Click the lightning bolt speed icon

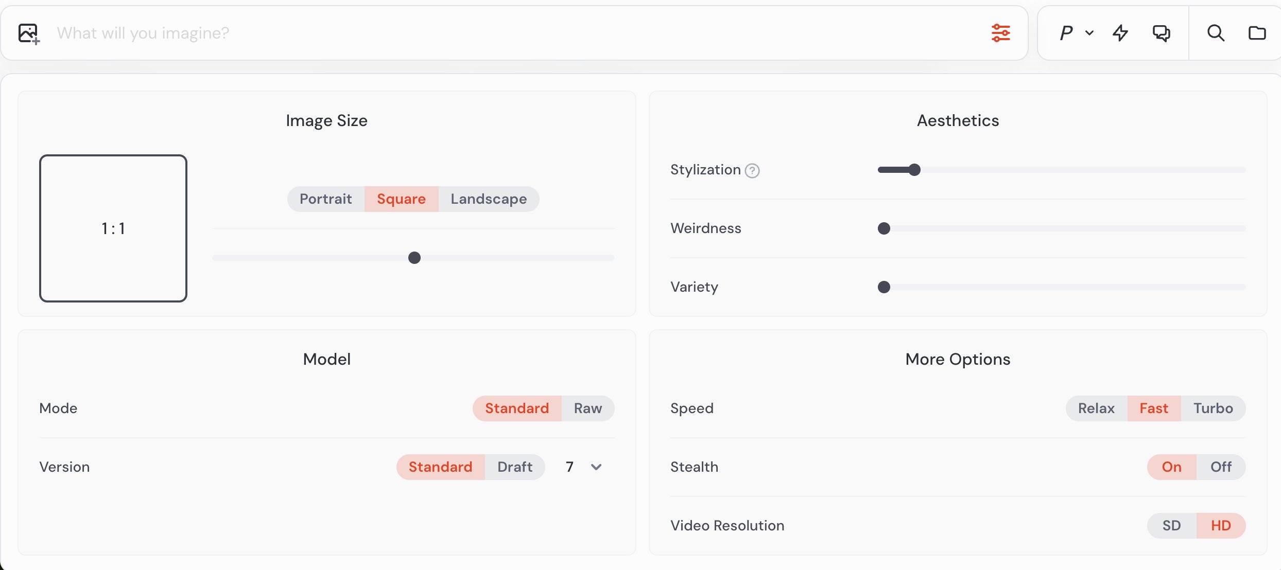(x=1120, y=33)
